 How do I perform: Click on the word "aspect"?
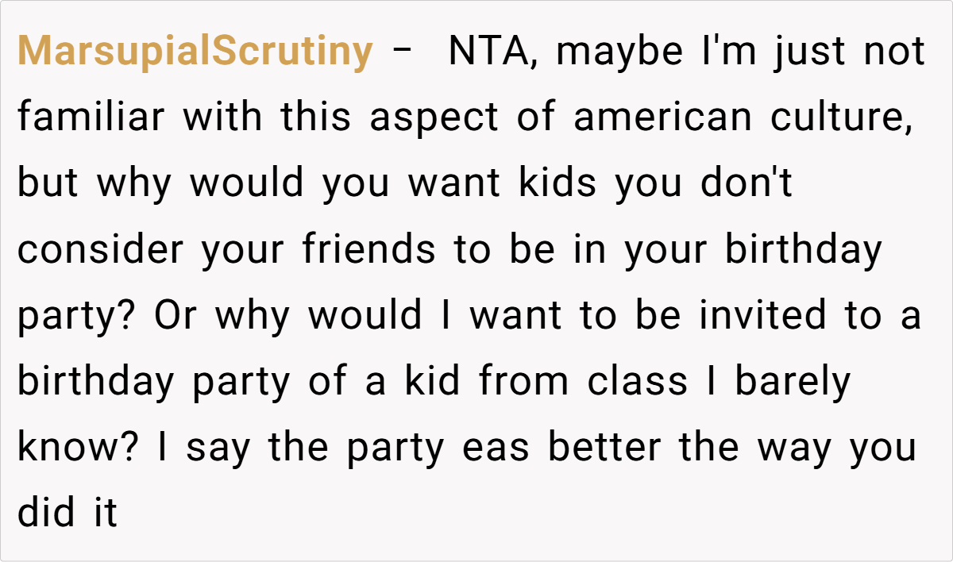pyautogui.click(x=434, y=117)
